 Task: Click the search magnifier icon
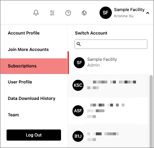click(x=79, y=44)
